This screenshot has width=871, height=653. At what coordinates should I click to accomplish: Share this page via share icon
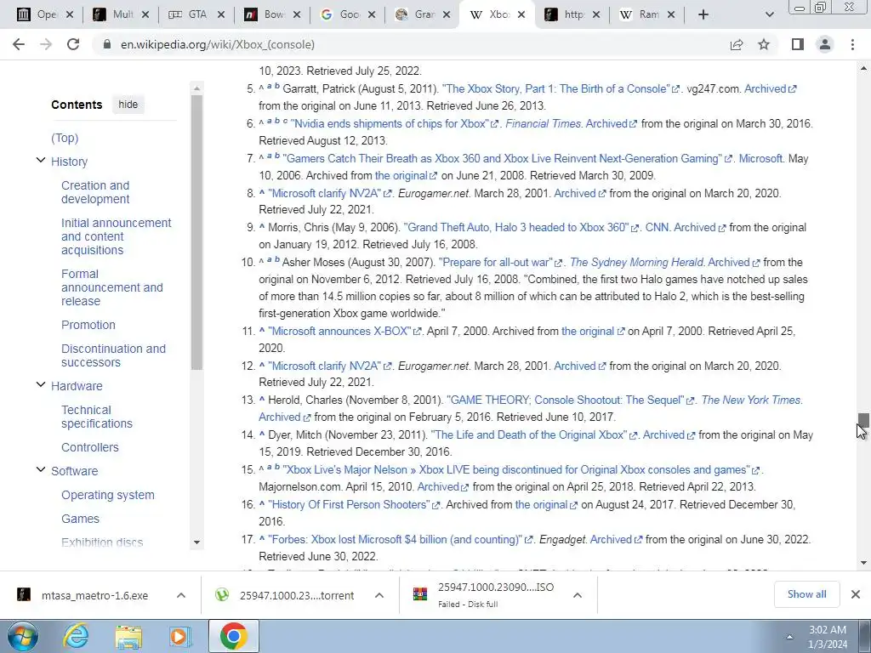pos(737,44)
